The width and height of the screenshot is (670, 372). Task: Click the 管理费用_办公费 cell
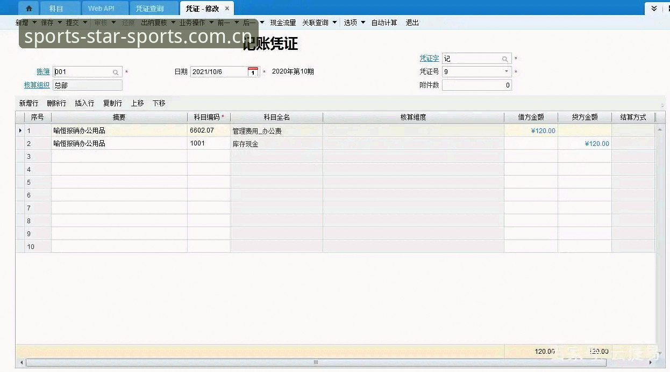[276, 130]
